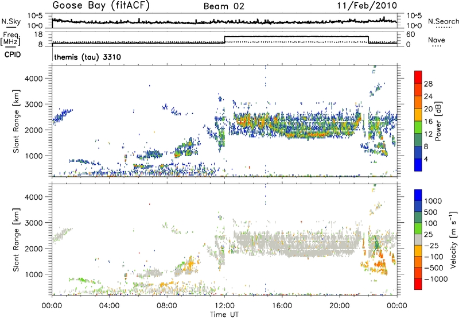The width and height of the screenshot is (459, 318).
Task: Click the '18' frequency axis tick label
Action: coord(38,34)
